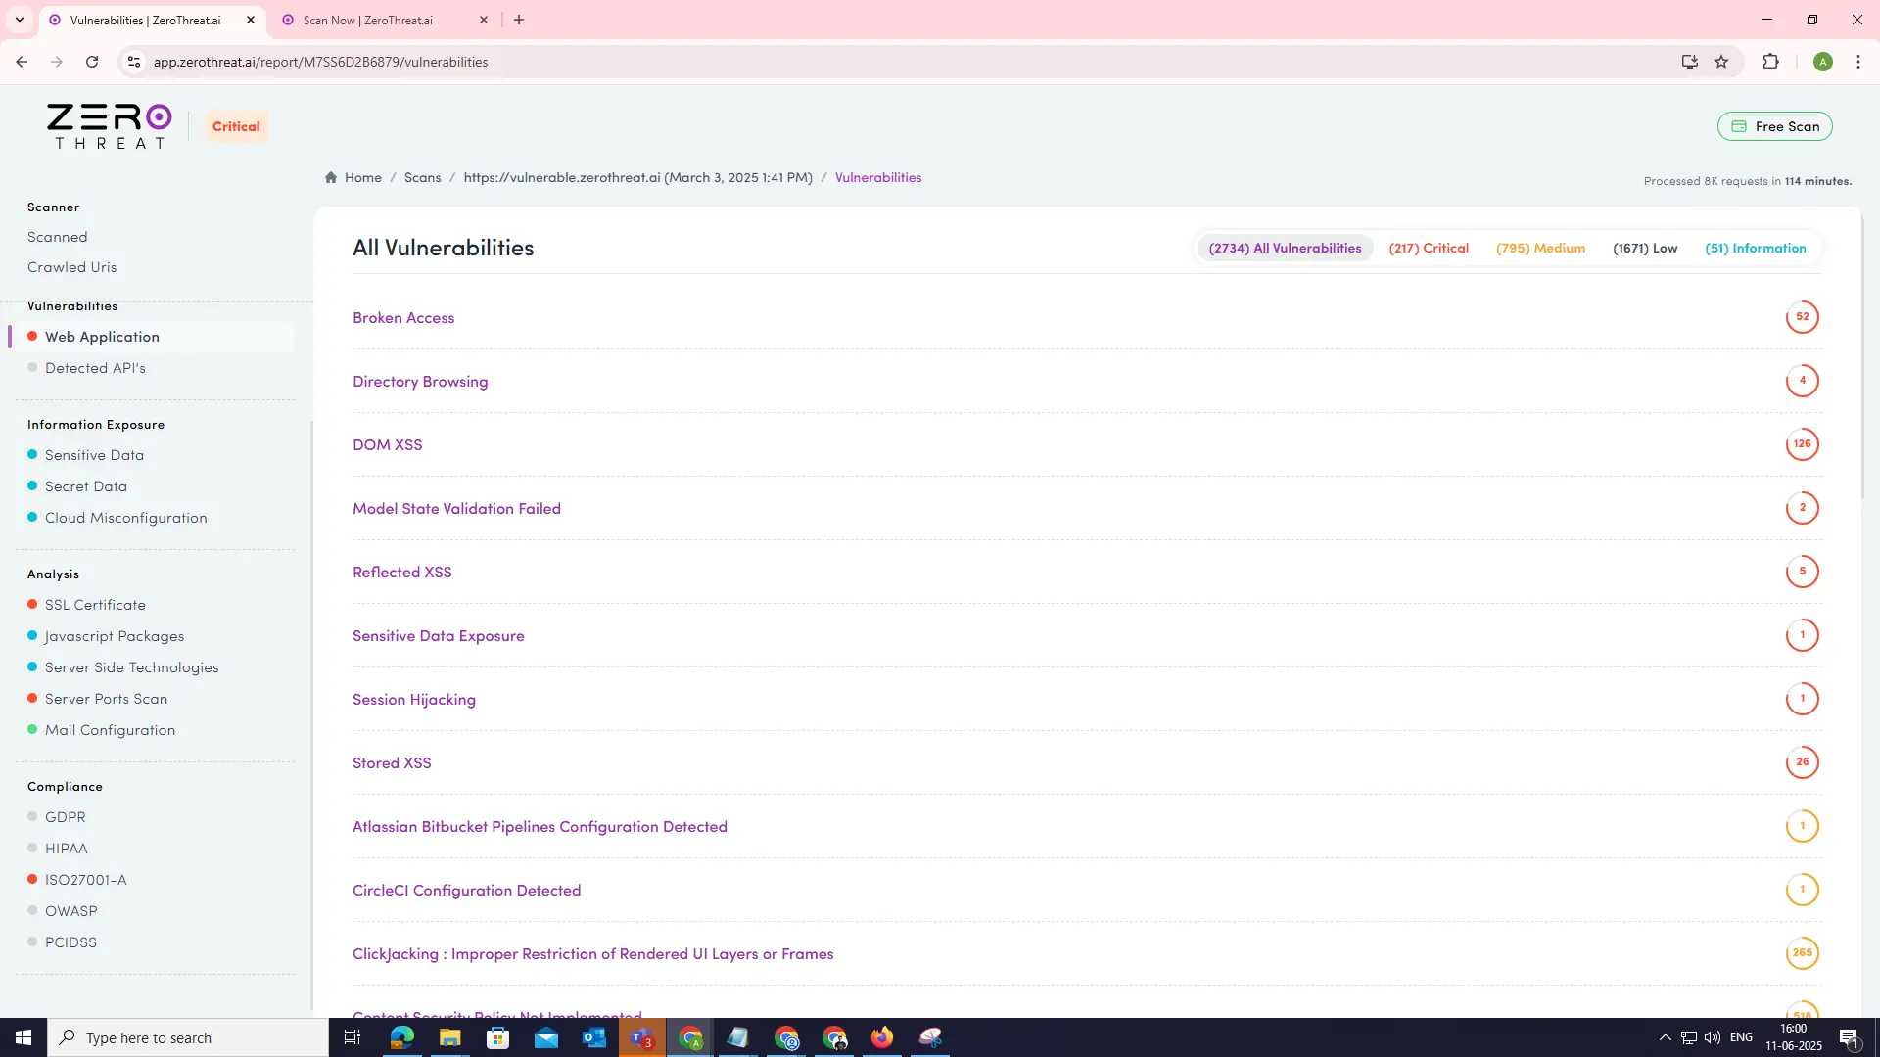Open Javascript Packages analysis
1880x1057 pixels.
(x=115, y=636)
